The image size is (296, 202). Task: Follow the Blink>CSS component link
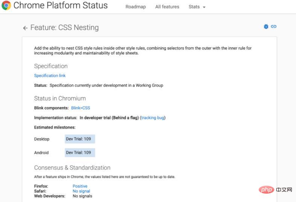pos(80,108)
